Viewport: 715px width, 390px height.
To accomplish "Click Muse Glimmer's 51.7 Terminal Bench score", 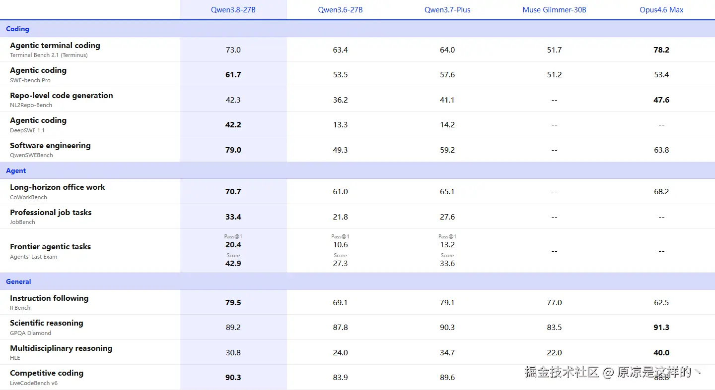I will (555, 50).
